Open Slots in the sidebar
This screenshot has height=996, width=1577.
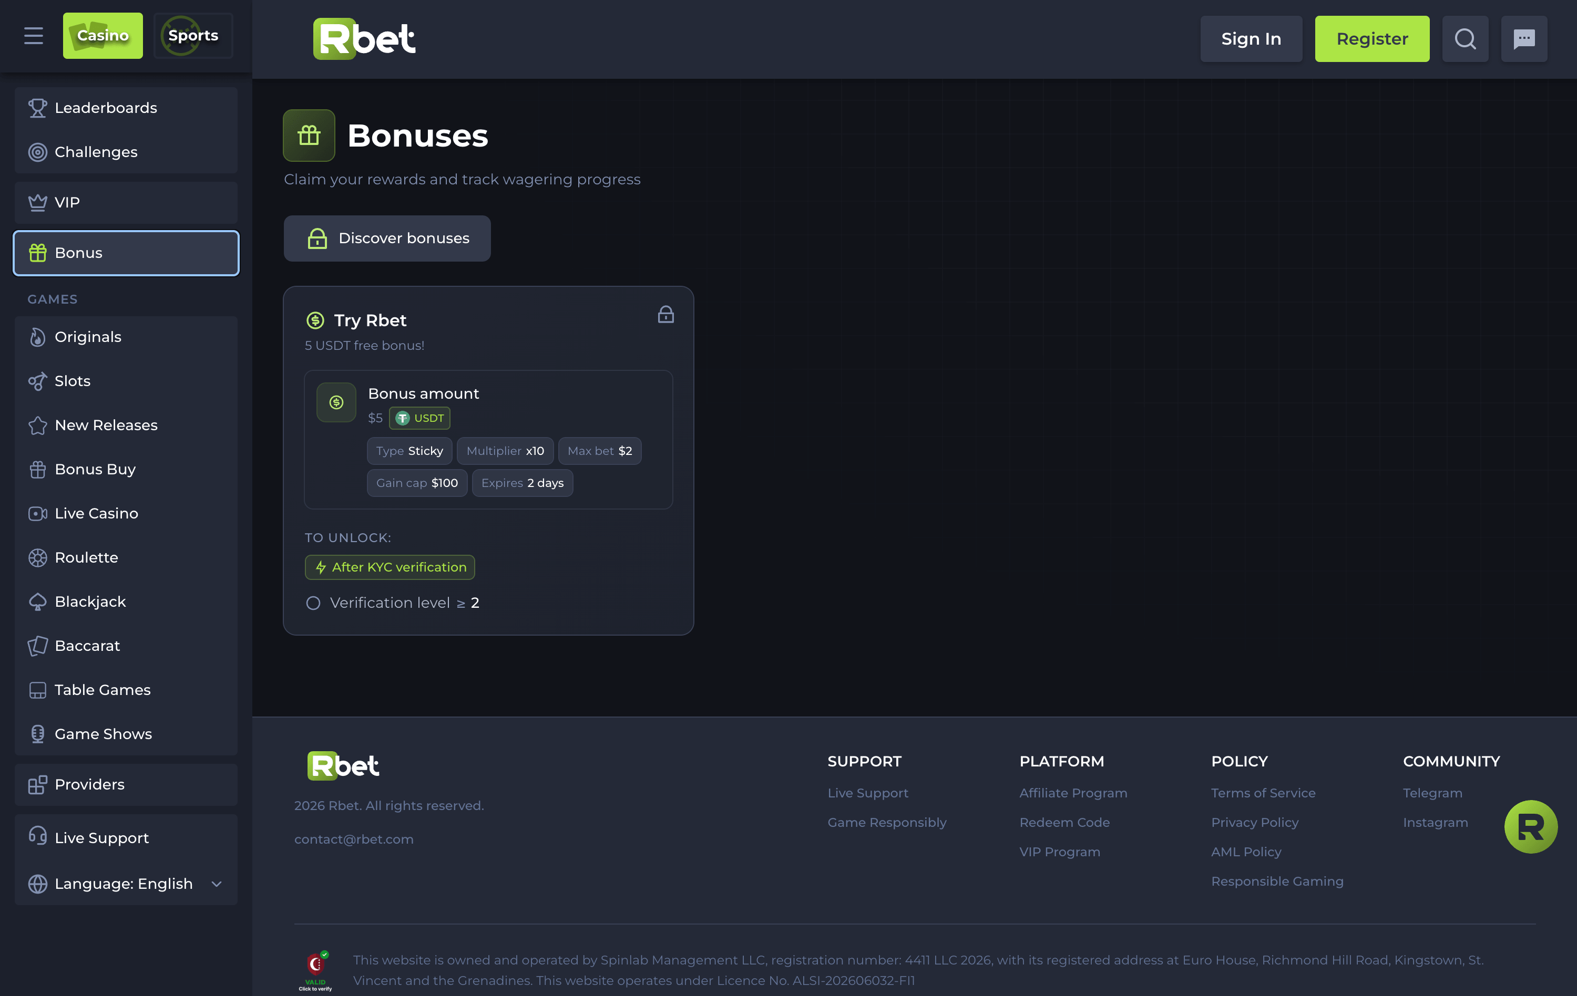(x=126, y=381)
